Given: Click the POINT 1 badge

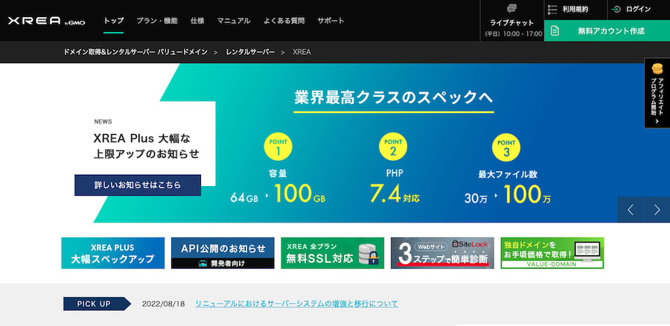Looking at the screenshot, I should tap(278, 147).
